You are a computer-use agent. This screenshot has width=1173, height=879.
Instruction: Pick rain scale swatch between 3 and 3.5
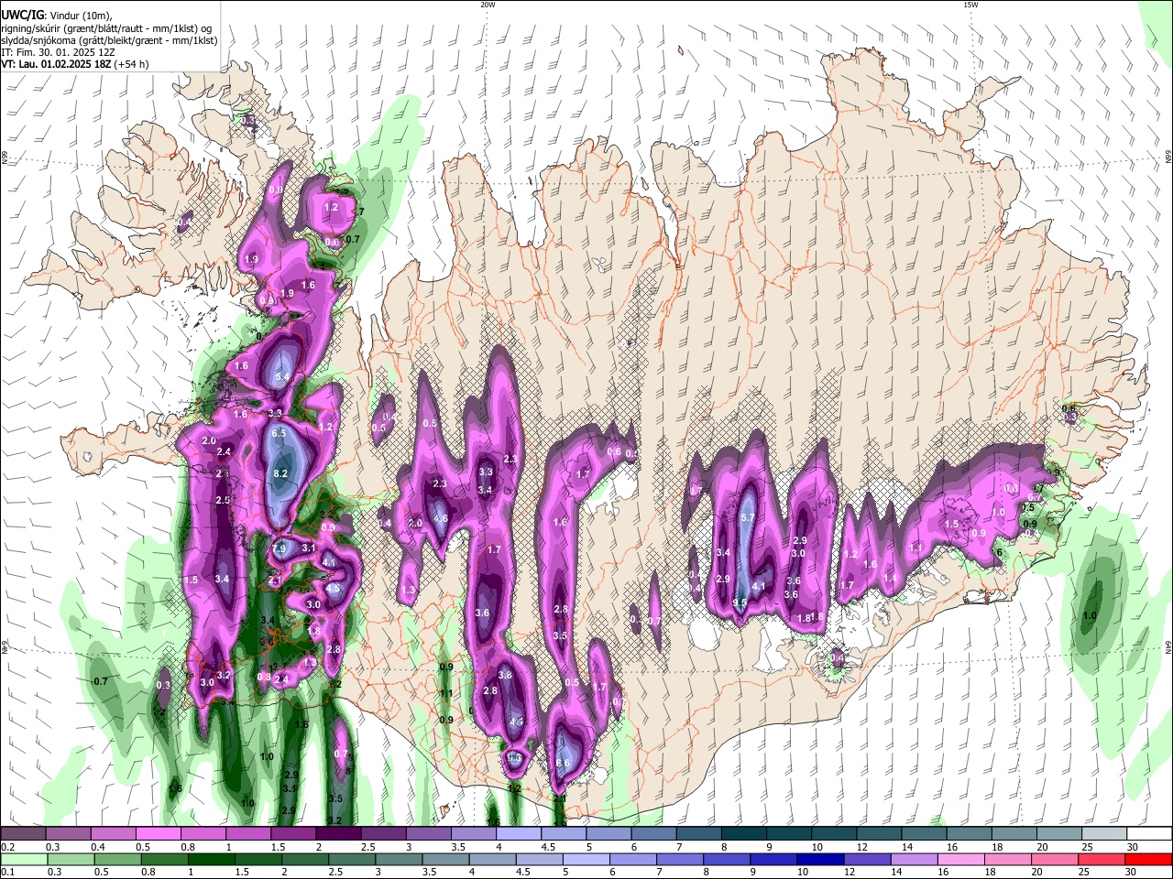click(x=399, y=859)
